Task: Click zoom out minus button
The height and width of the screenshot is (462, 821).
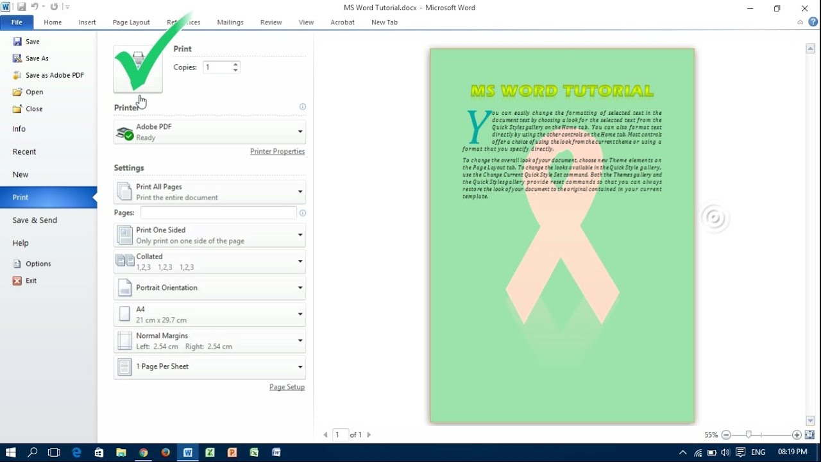Action: [x=726, y=434]
